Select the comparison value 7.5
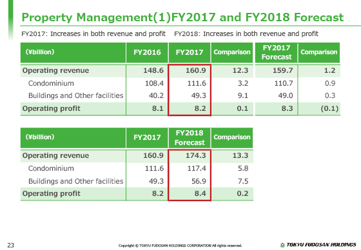This screenshot has height=250, width=361. point(243,181)
